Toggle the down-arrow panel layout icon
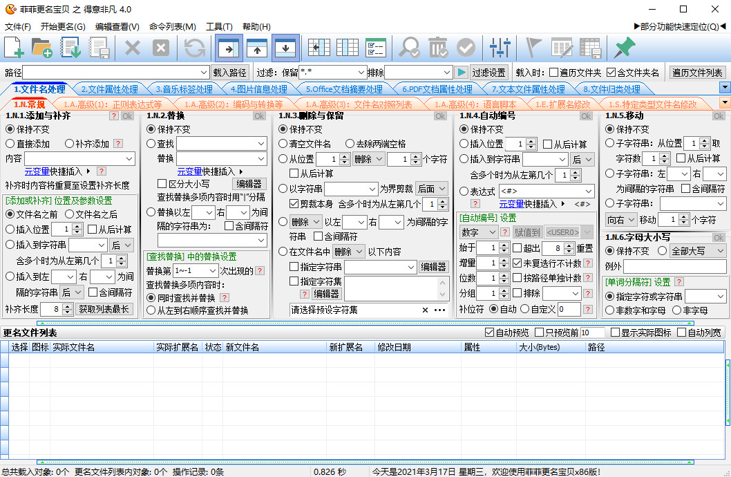Image resolution: width=731 pixels, height=477 pixels. (x=285, y=48)
